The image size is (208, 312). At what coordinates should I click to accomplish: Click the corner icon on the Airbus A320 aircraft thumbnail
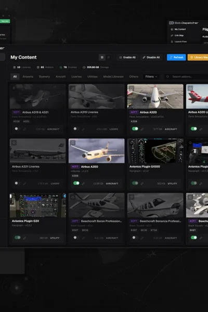tap(132, 88)
